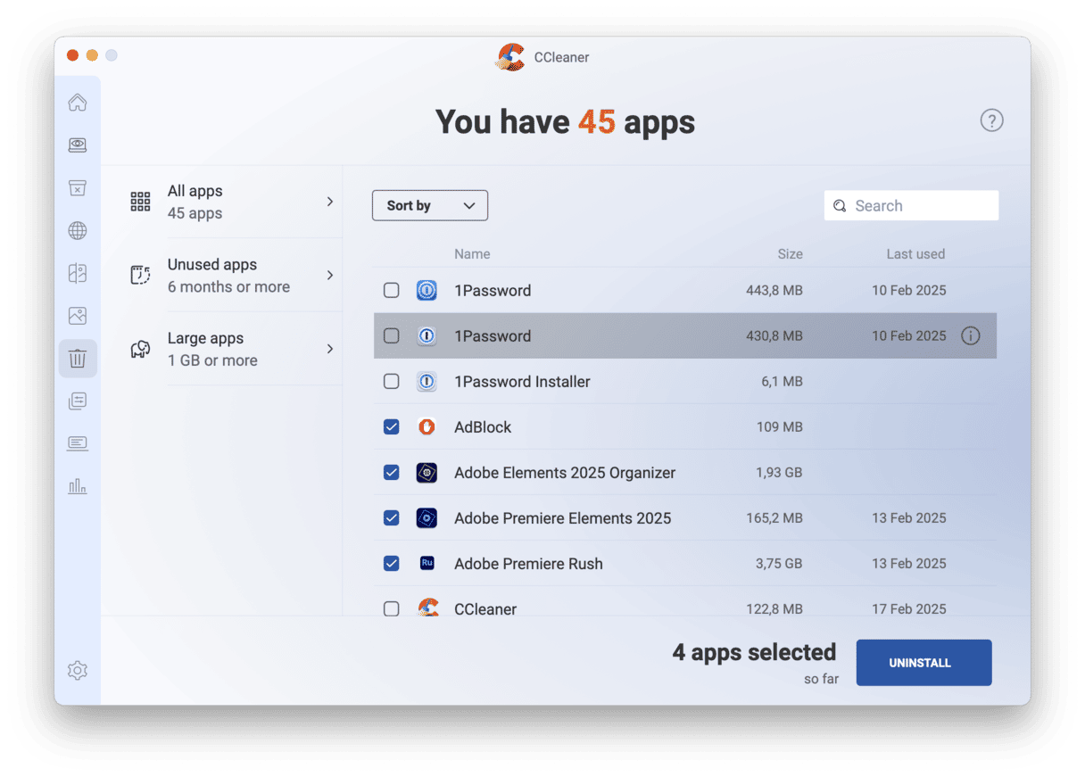Click the CCleaner logo in title bar
1085x777 pixels.
click(511, 57)
